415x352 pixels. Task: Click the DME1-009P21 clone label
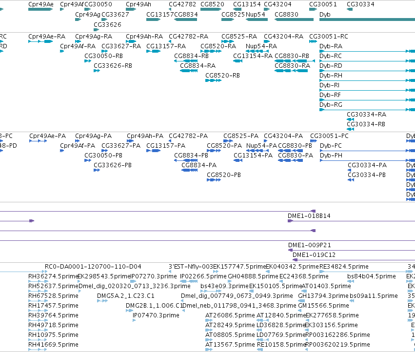coord(310,245)
